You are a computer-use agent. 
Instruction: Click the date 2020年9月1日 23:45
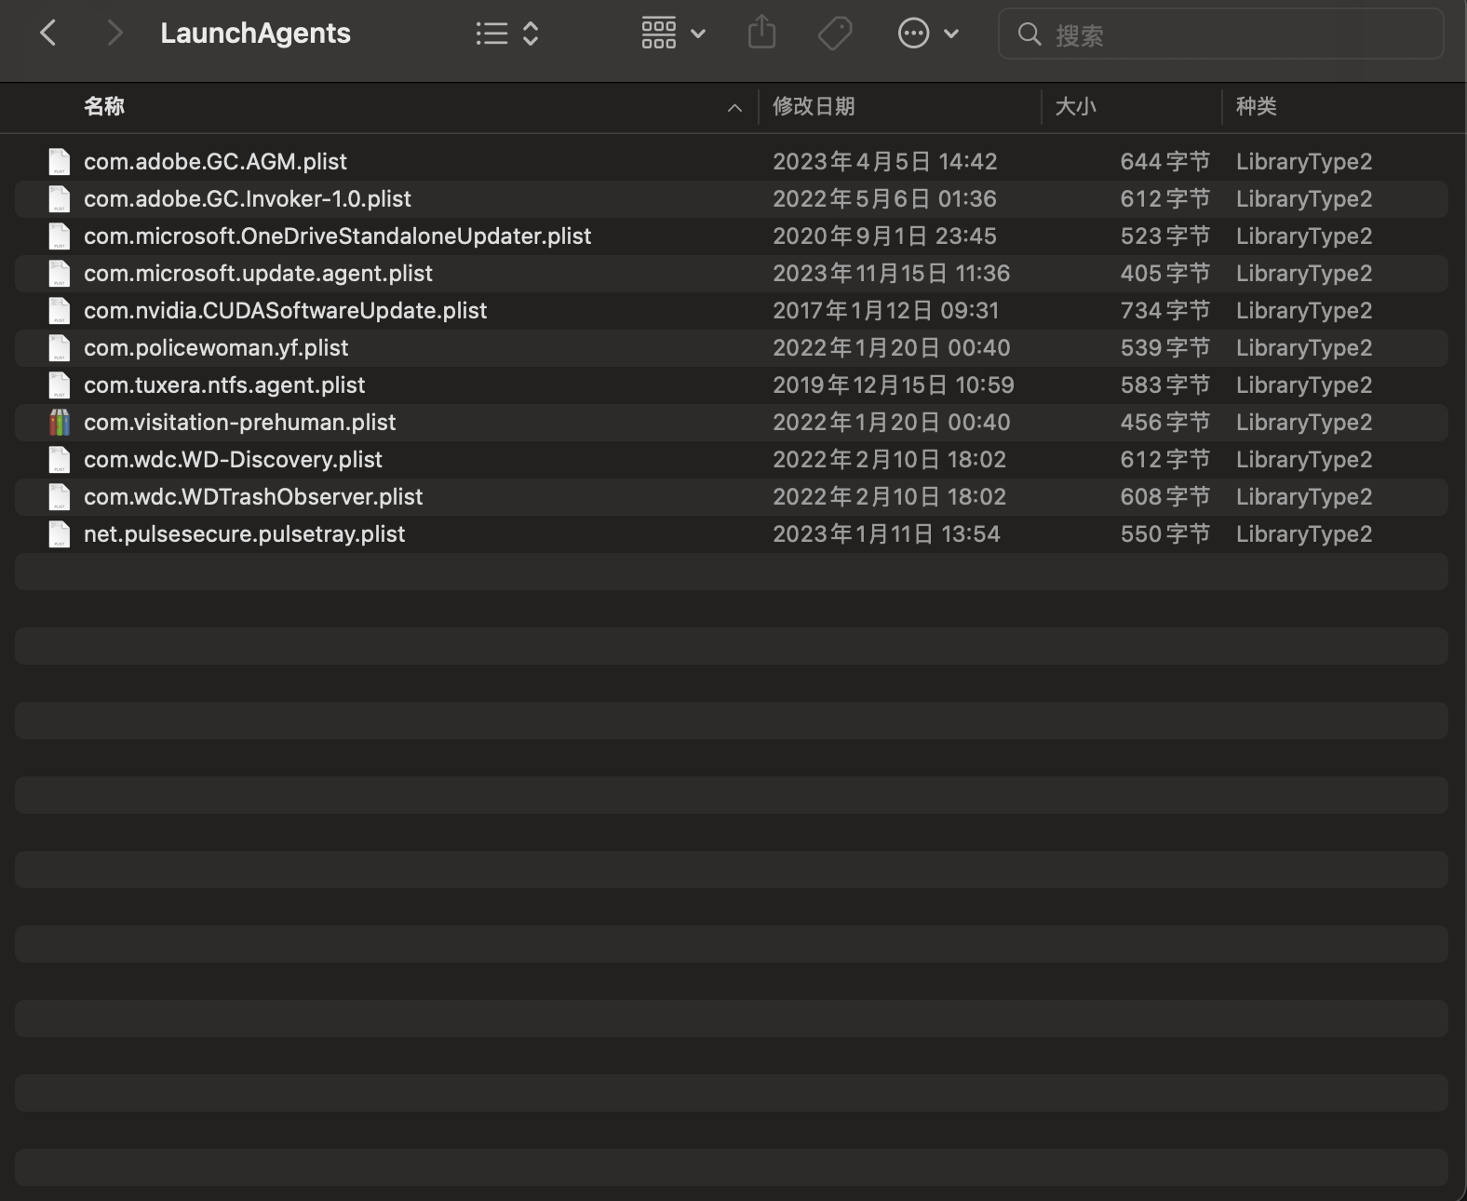pos(884,236)
